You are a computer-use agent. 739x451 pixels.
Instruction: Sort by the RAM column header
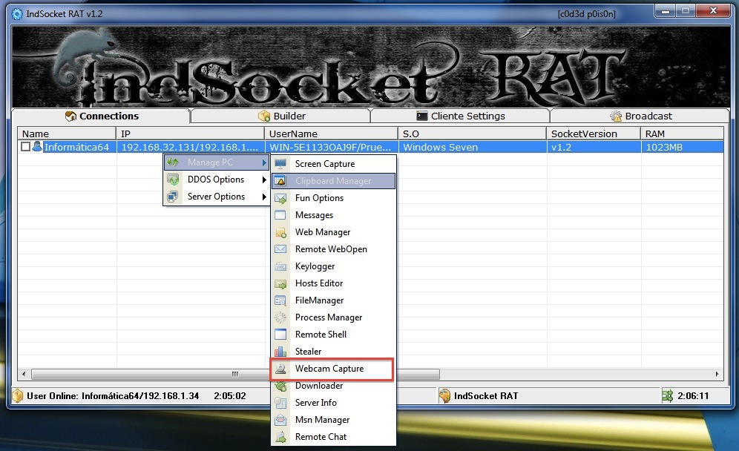point(682,134)
